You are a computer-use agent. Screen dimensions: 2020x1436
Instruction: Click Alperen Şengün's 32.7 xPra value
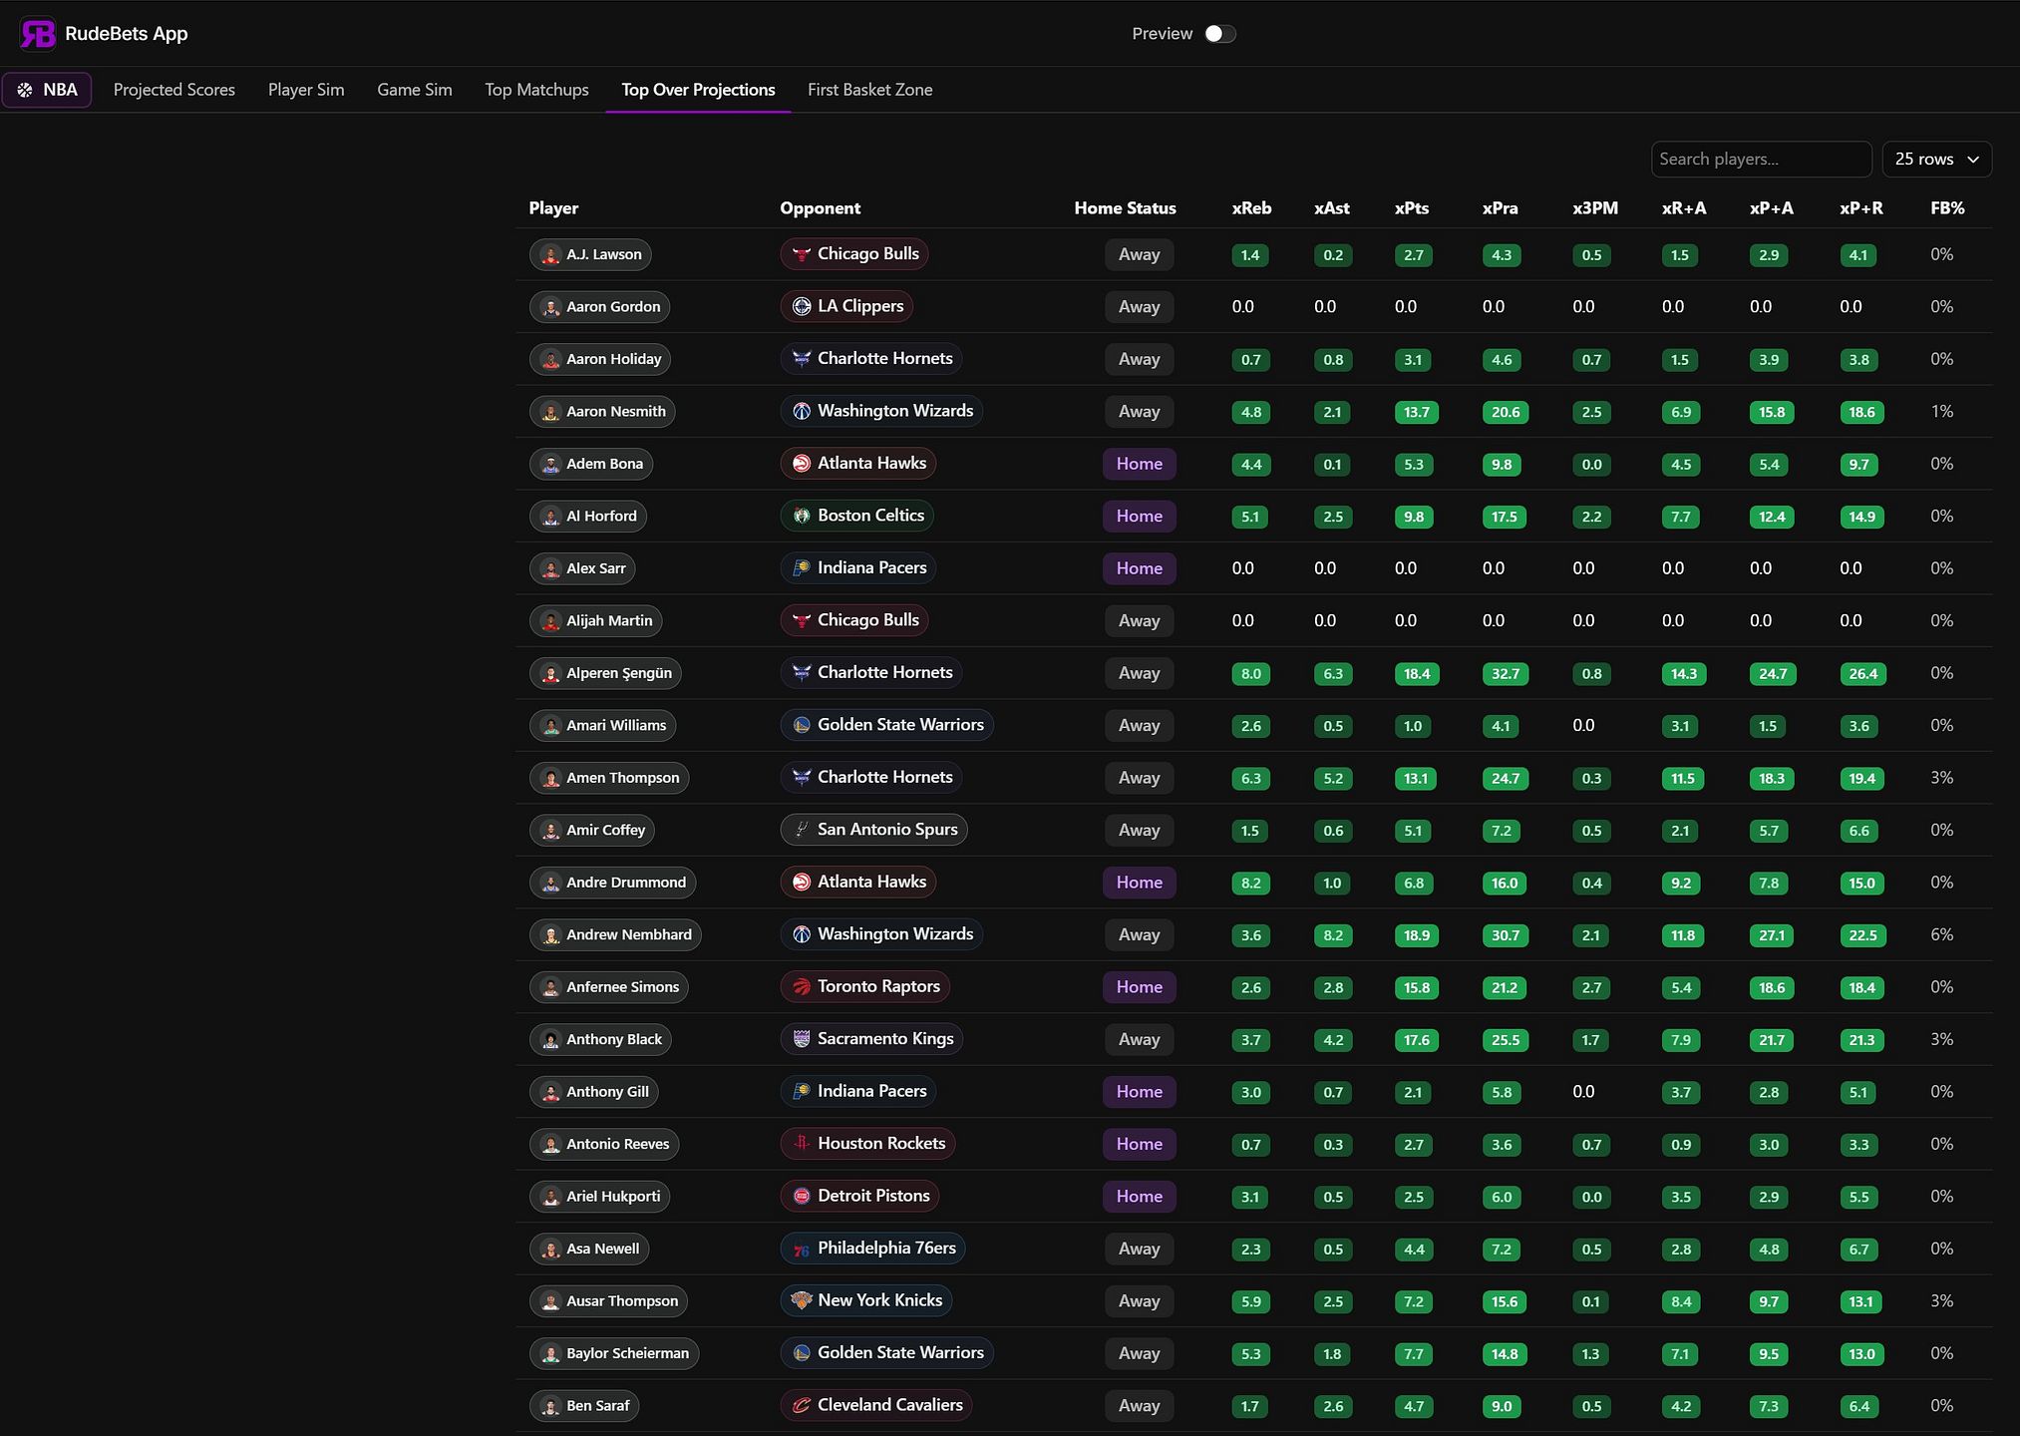tap(1506, 674)
